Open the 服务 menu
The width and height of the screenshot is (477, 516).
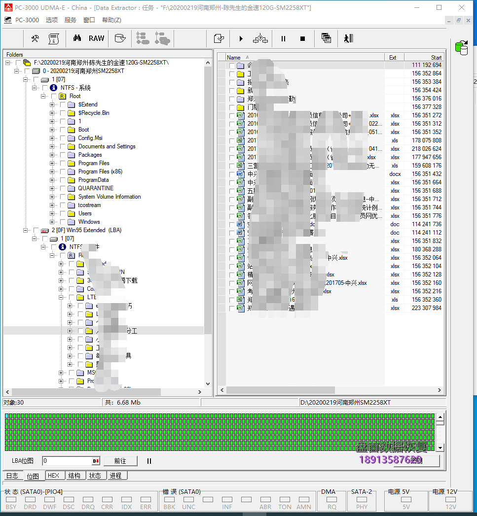click(x=71, y=20)
